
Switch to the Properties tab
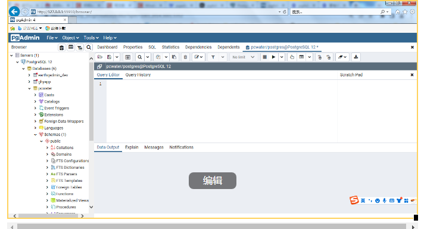(133, 47)
